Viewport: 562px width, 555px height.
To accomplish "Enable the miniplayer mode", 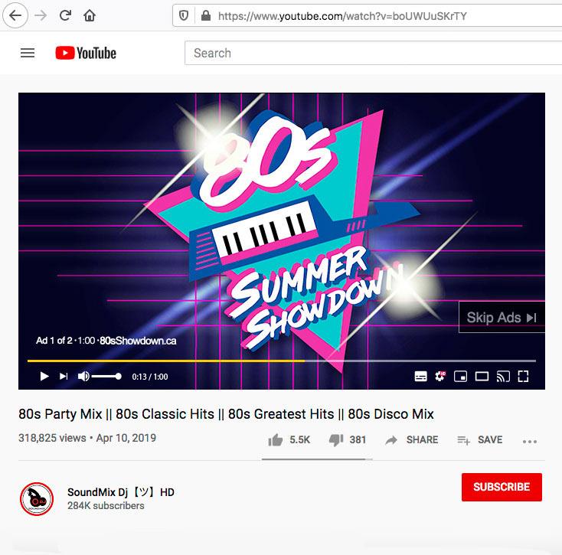I will [x=460, y=377].
